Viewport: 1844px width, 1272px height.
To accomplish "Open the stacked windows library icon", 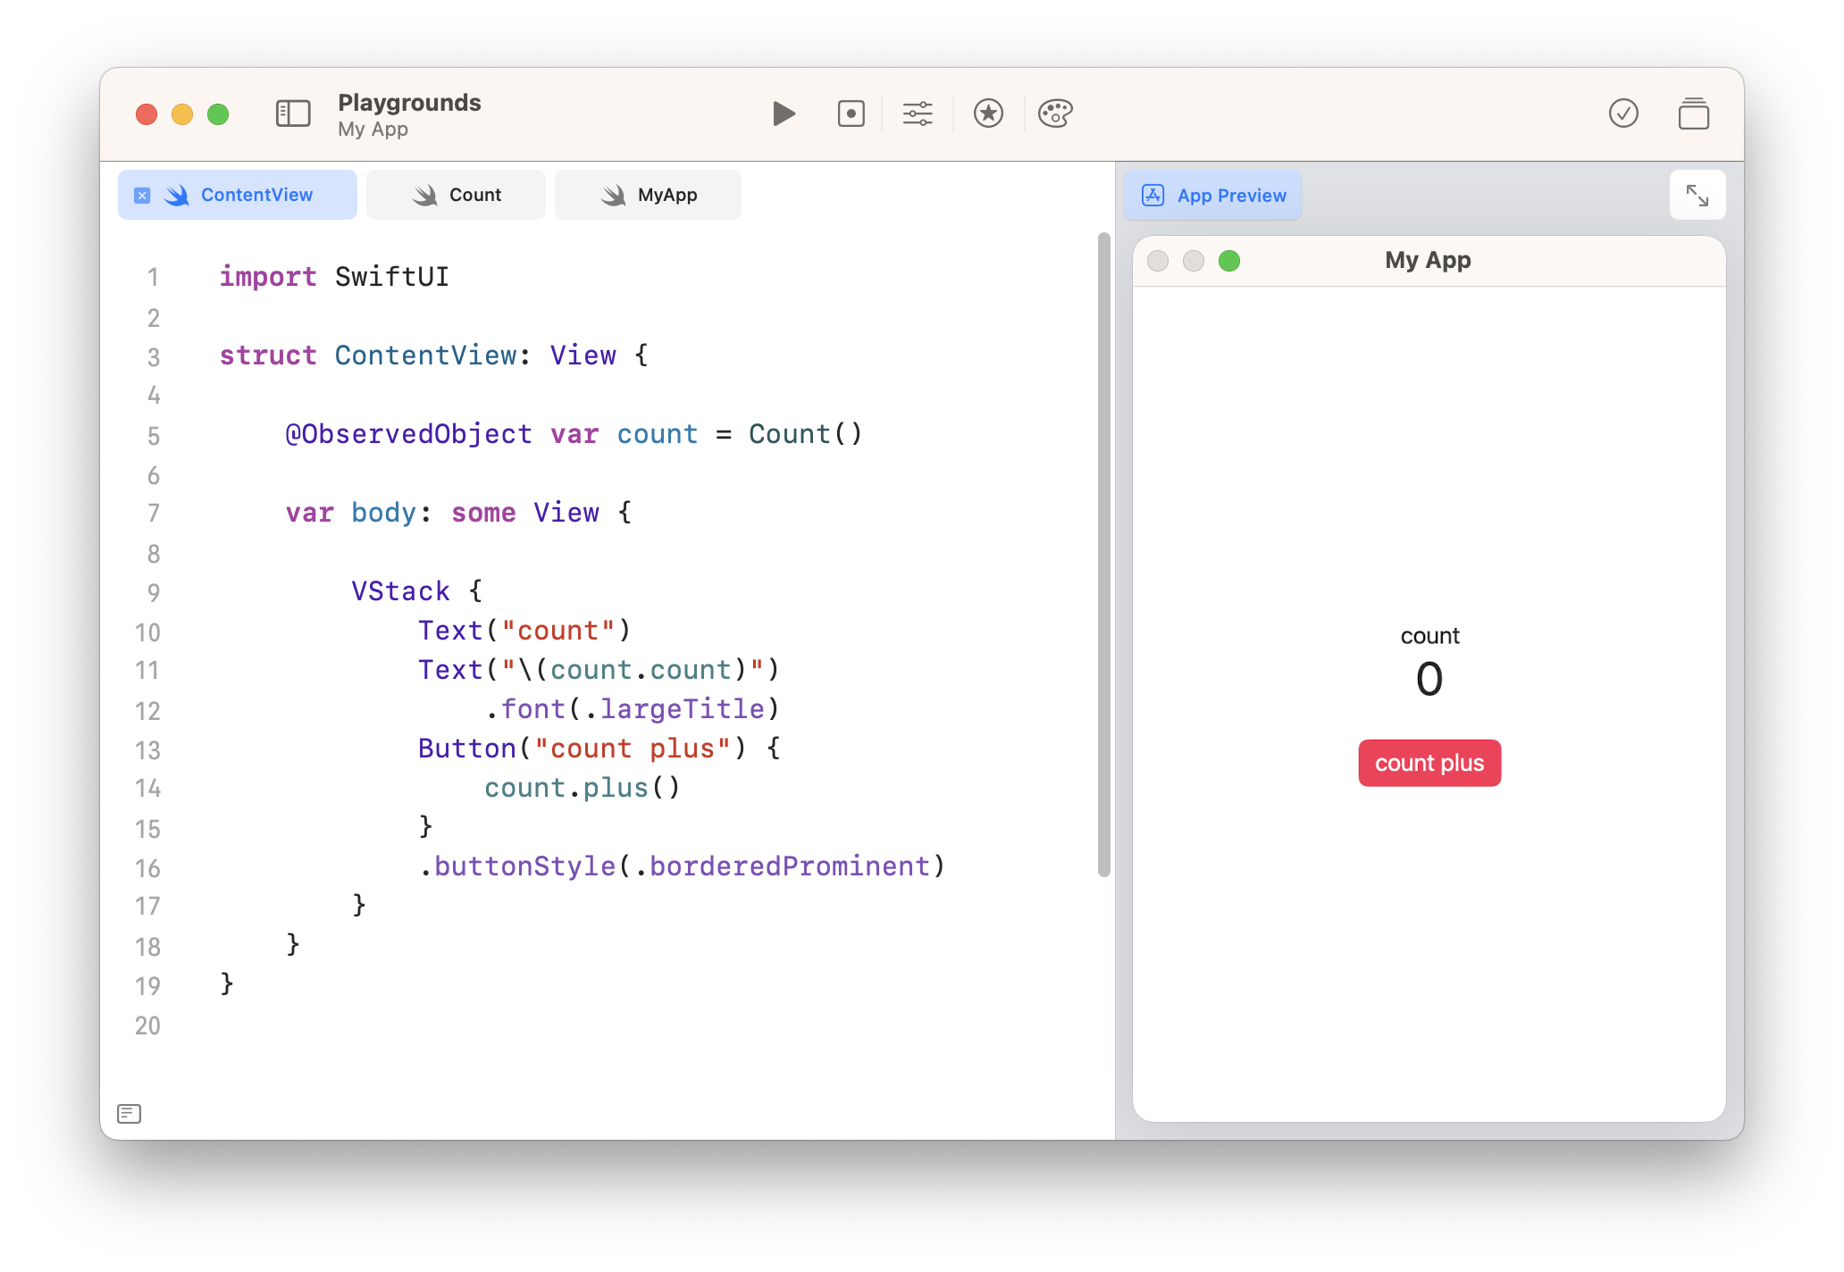I will coord(1693,113).
